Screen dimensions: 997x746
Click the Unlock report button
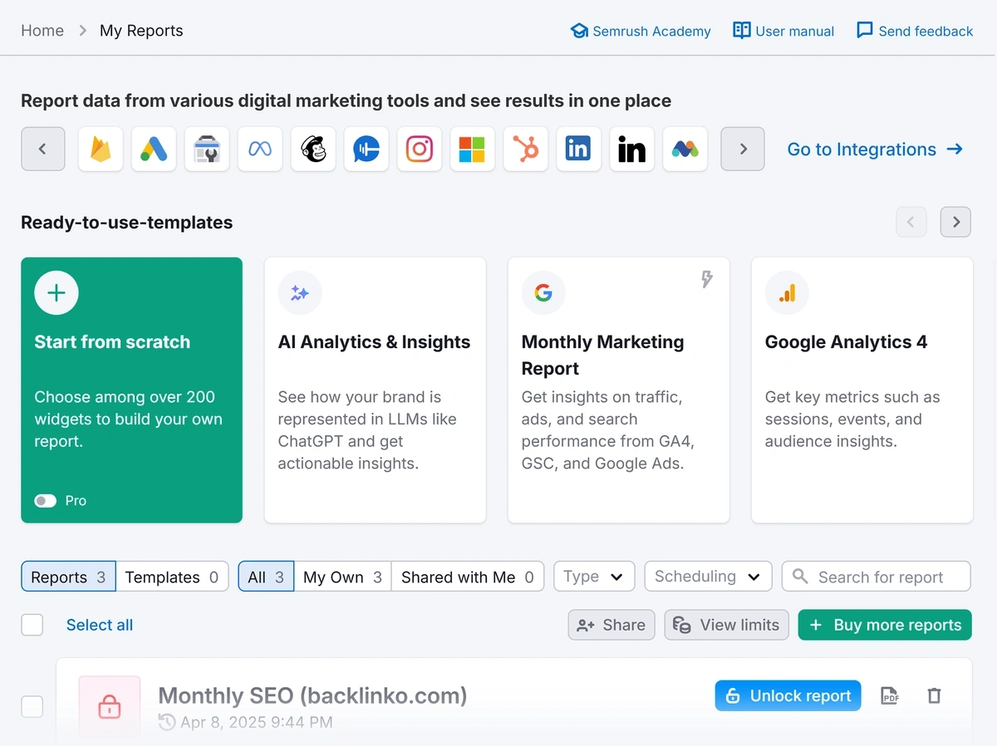coord(788,696)
